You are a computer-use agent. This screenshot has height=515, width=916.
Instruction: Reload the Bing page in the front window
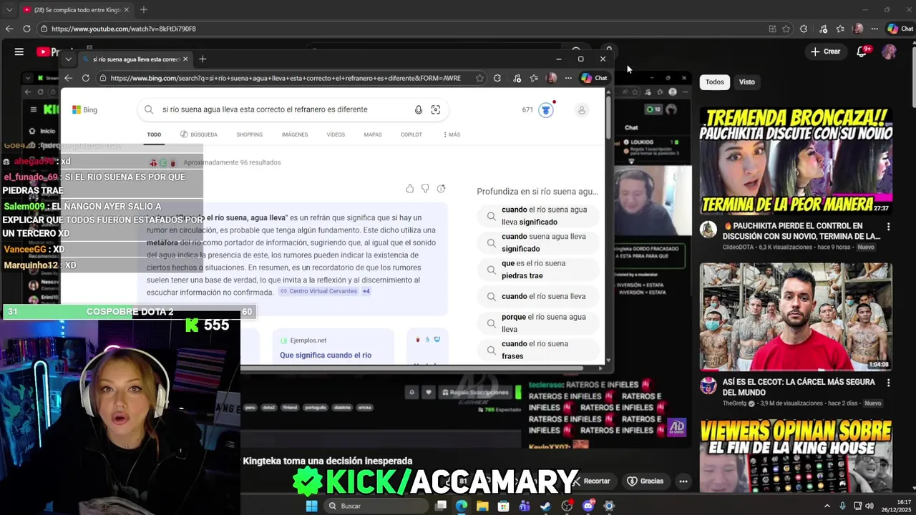tap(86, 78)
